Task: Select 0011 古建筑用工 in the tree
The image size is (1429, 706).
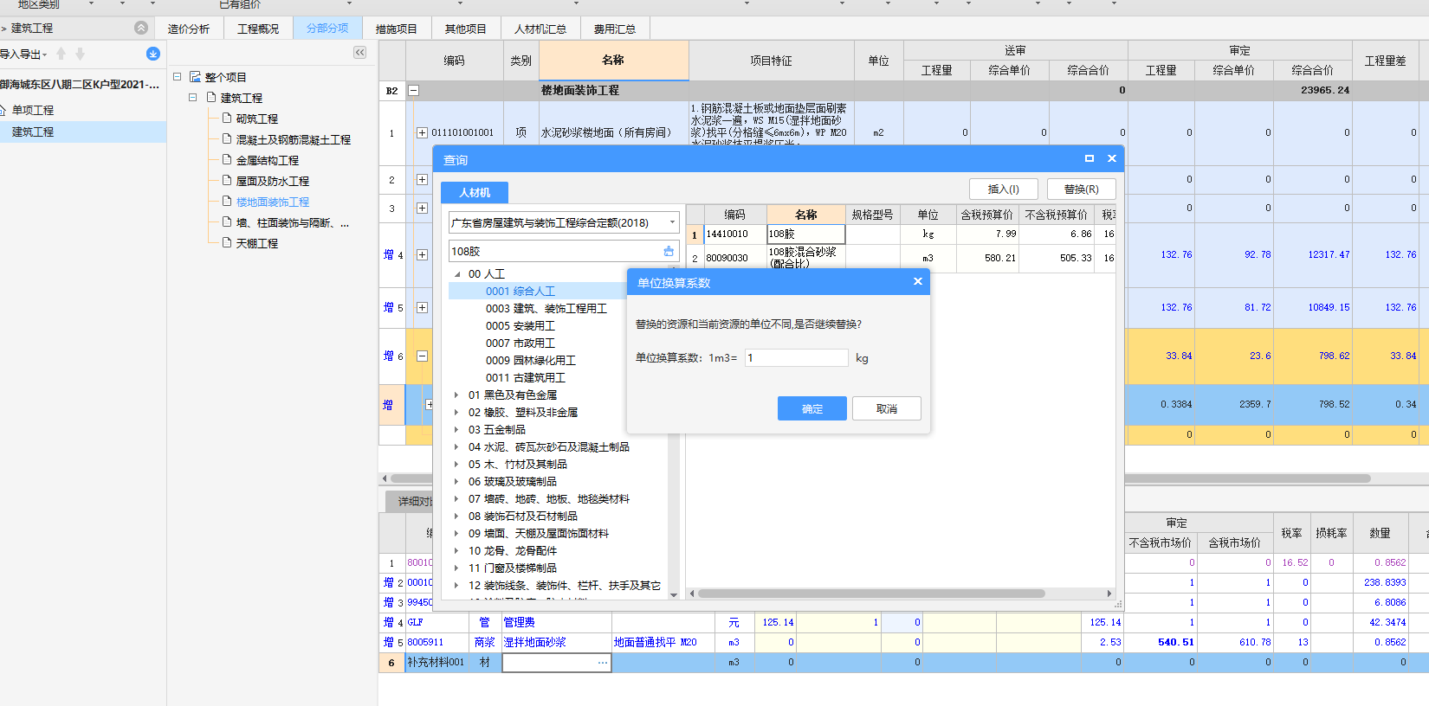Action: pyautogui.click(x=526, y=378)
